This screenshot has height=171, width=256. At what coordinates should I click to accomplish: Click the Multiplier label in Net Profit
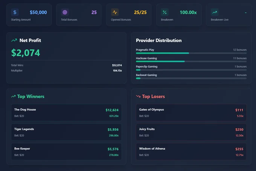pos(17,70)
